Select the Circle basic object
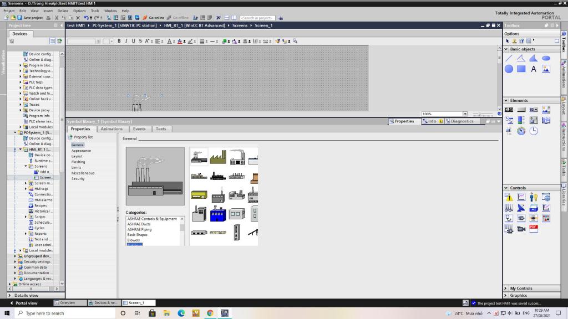Screen dimensions: 568x319 pos(509,69)
